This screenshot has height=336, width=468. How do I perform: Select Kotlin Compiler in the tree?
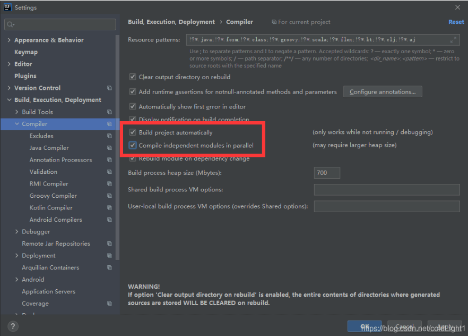(x=51, y=208)
